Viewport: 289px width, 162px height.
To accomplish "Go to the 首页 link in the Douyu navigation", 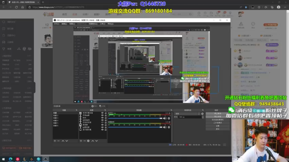I will (65, 14).
